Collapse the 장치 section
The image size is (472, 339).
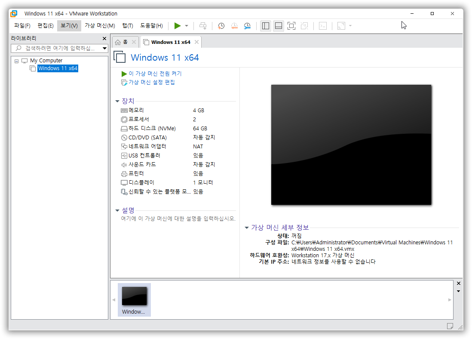coord(117,101)
